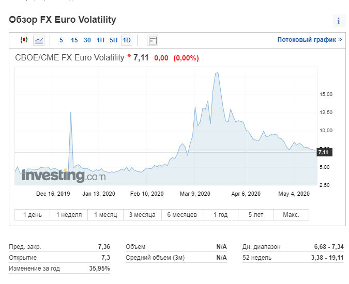Screen dimensions: 349x284
Task: Show the 1 день time range
Action: (x=32, y=215)
